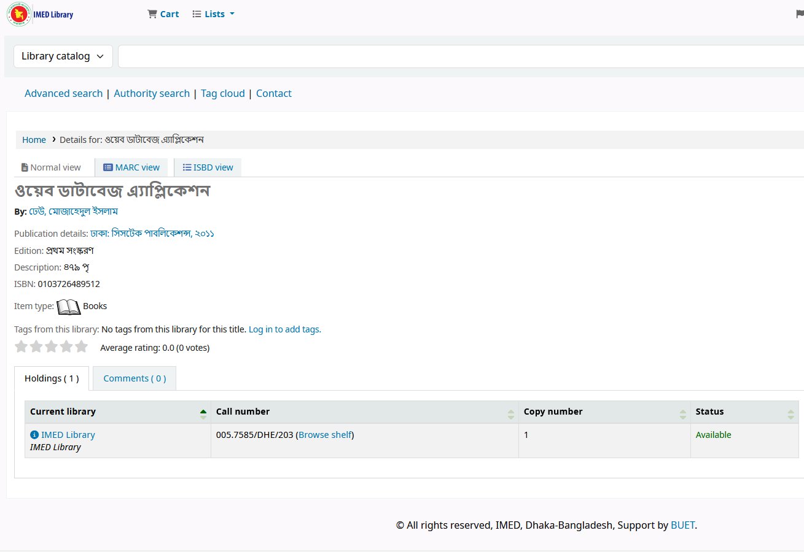Switch to ISBD view tab
The image size is (804, 552).
208,167
